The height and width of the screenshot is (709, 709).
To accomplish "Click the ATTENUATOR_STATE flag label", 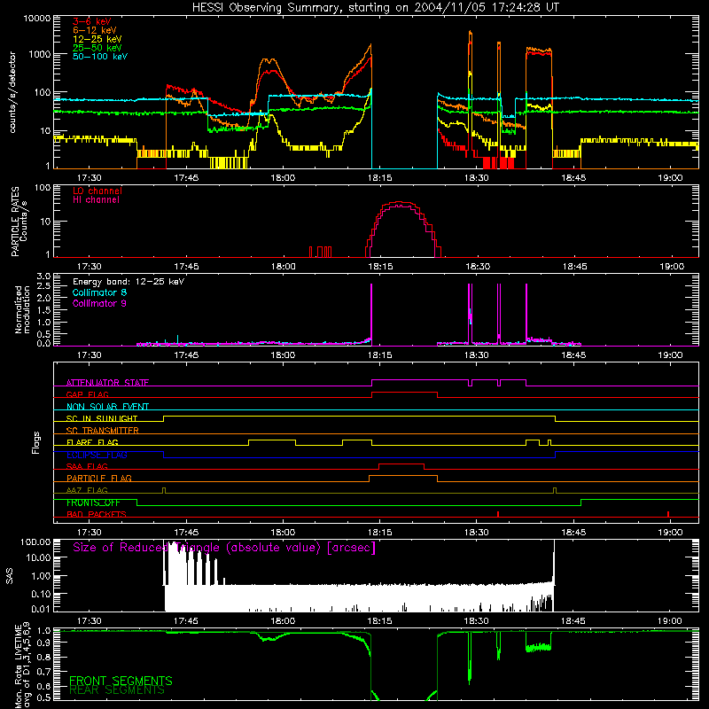I will 107,383.
